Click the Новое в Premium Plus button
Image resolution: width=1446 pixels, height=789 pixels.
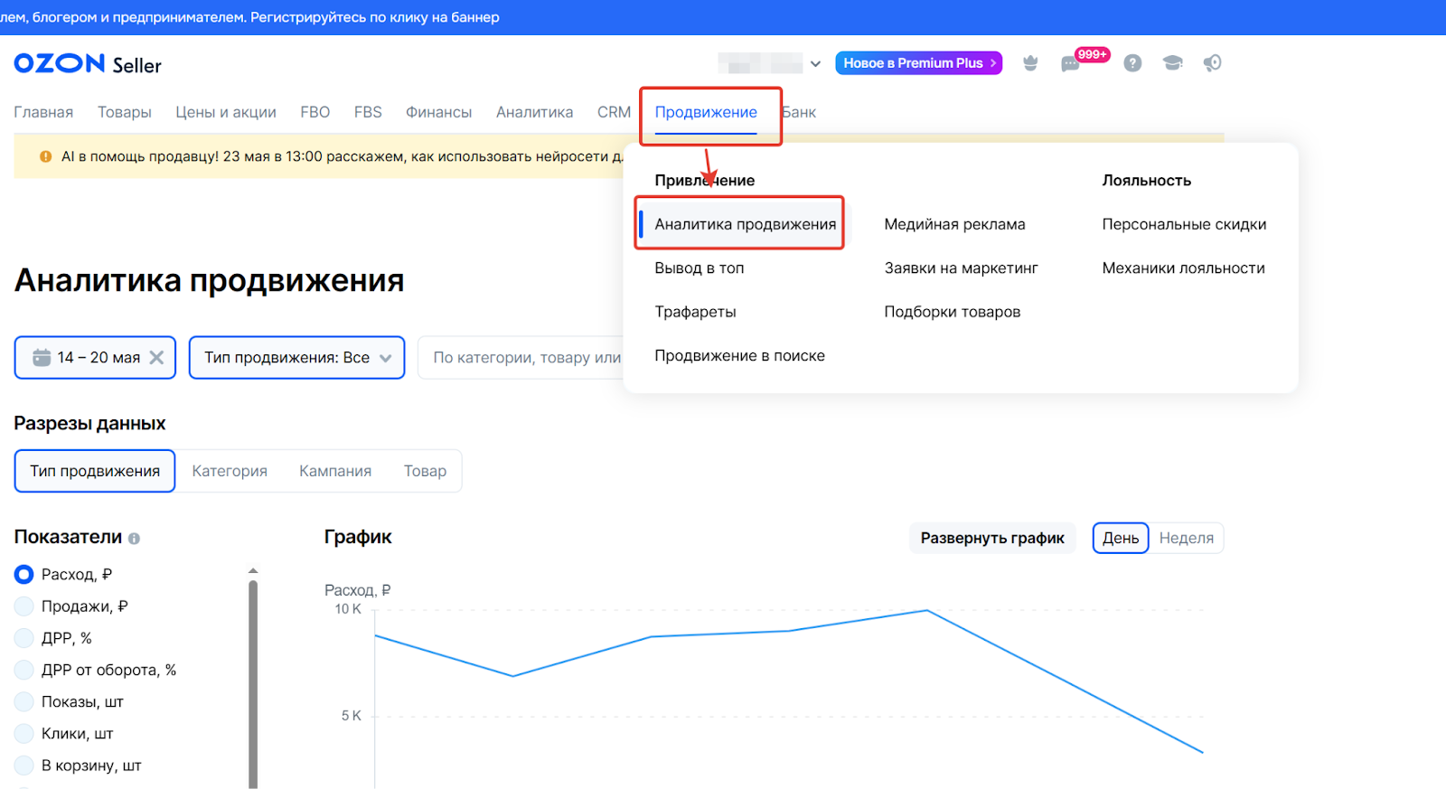tap(919, 63)
